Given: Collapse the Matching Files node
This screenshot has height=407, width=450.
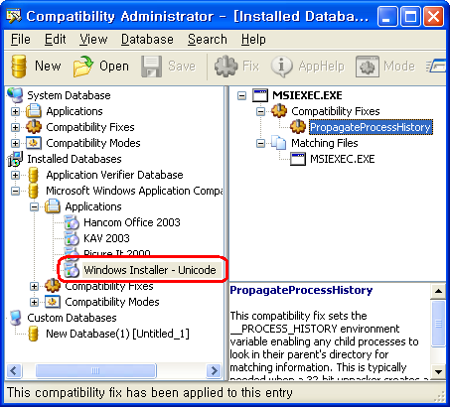Looking at the screenshot, I should 261,143.
